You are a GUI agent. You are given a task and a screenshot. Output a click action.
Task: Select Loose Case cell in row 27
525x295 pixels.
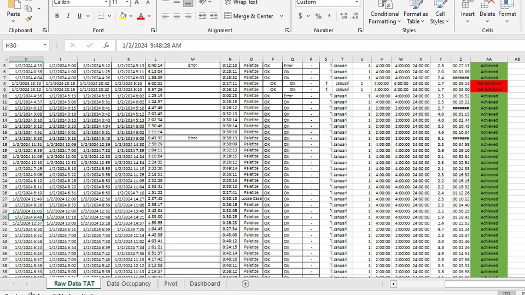pos(251,199)
